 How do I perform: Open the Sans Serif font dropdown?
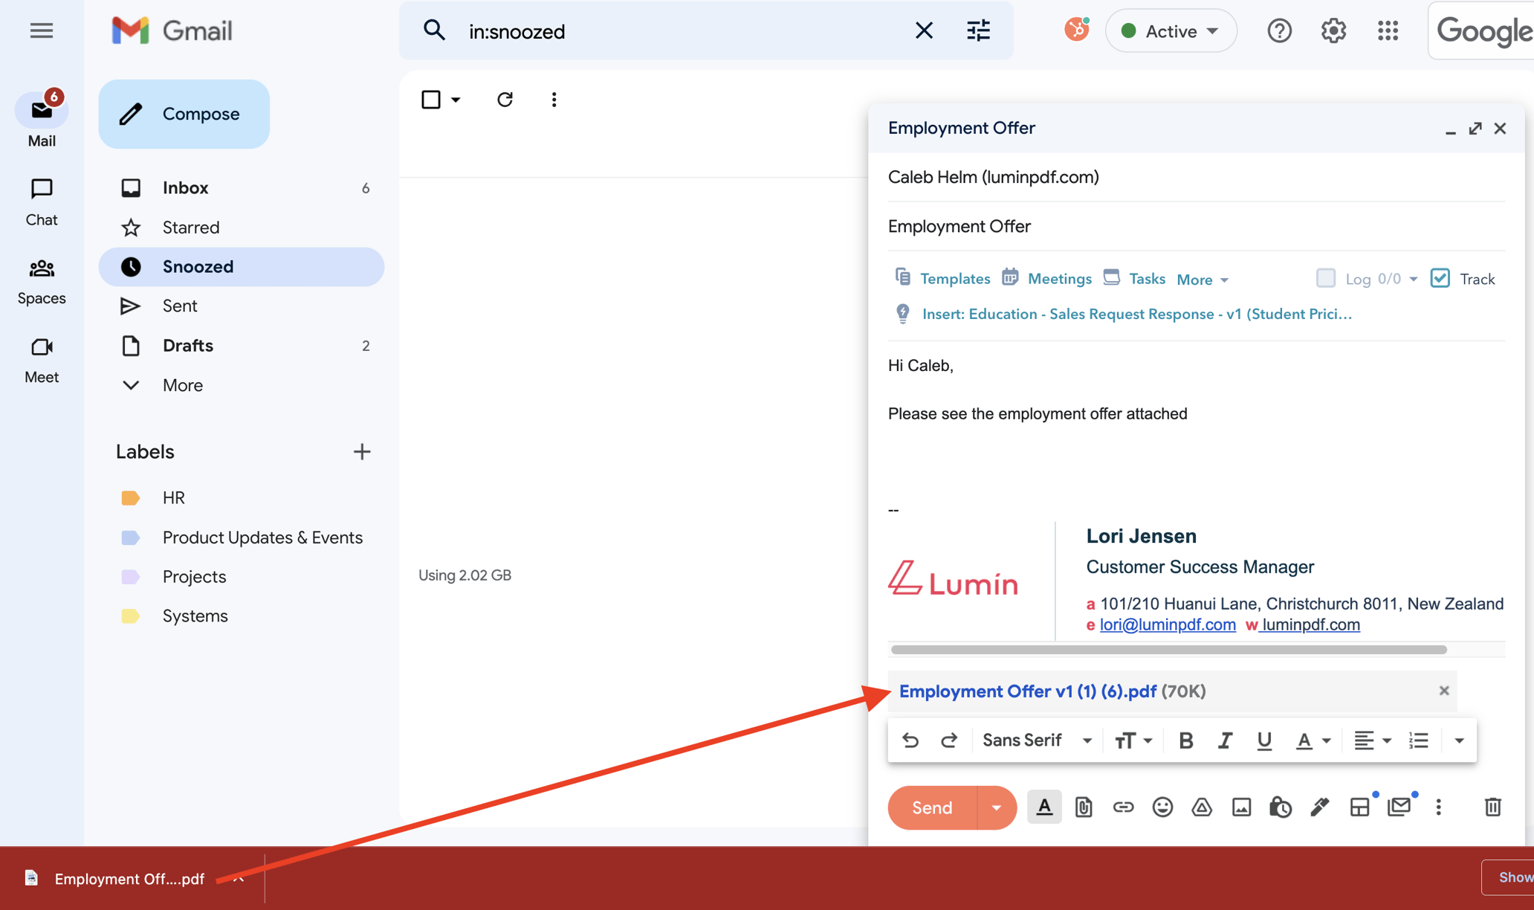[x=1038, y=740]
